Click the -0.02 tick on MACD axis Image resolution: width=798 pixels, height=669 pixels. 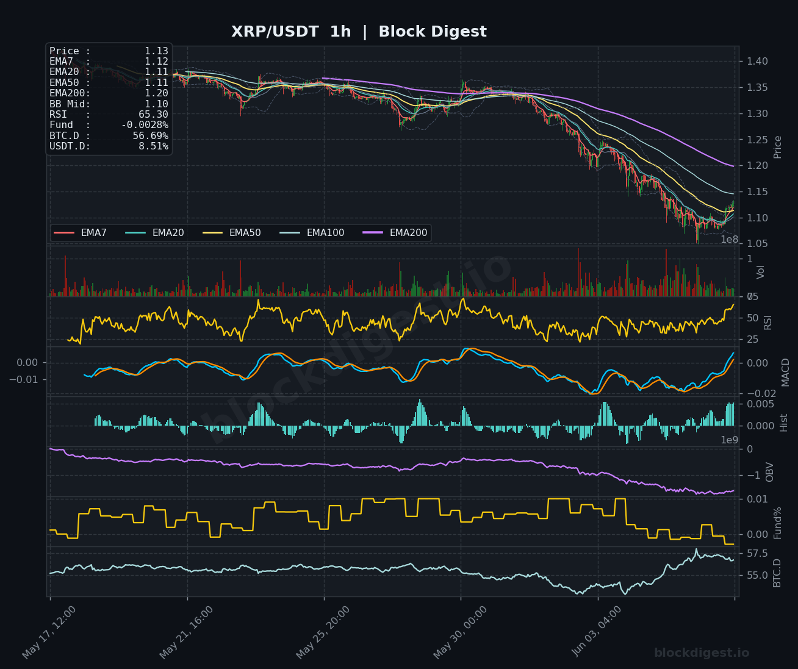tap(761, 394)
